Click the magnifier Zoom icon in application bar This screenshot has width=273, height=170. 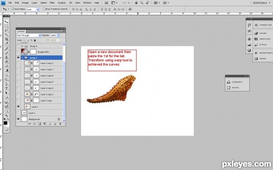pyautogui.click(x=142, y=3)
